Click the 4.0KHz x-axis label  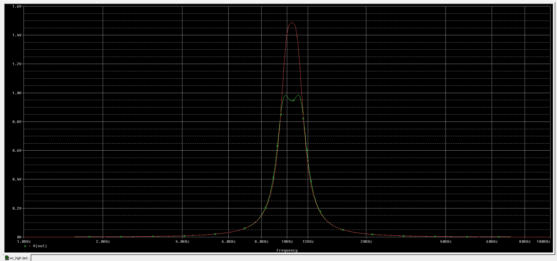pyautogui.click(x=182, y=242)
